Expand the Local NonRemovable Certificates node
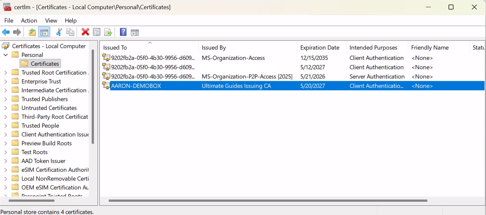The height and width of the screenshot is (215, 486). [x=6, y=179]
